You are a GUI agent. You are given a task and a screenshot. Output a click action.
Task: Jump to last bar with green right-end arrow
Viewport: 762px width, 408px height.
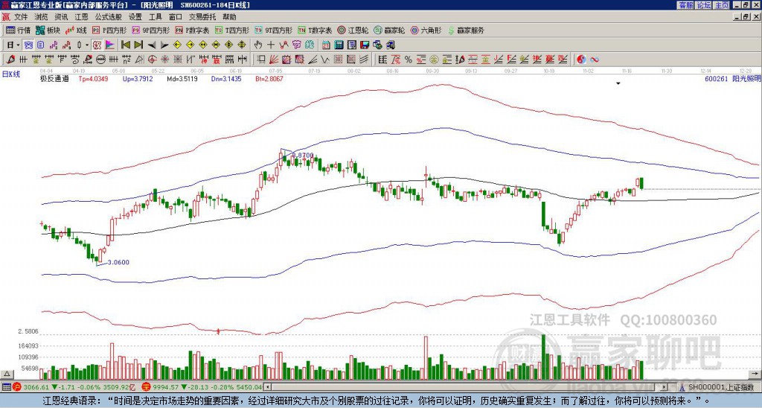138,45
